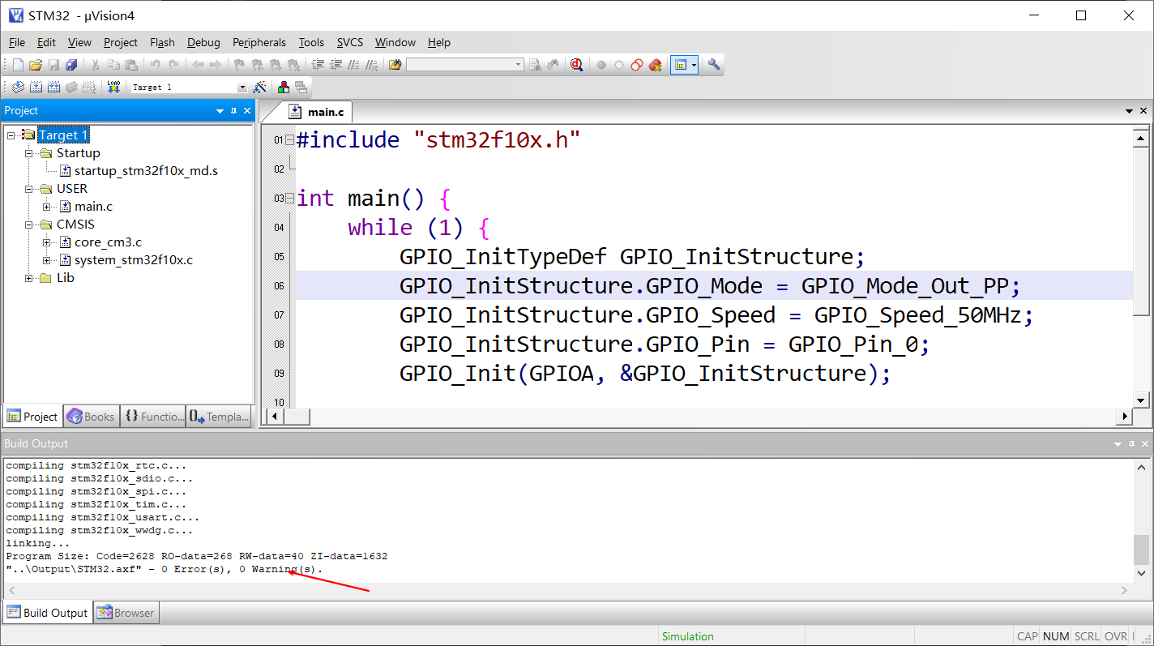Collapse the Startup group

(29, 153)
